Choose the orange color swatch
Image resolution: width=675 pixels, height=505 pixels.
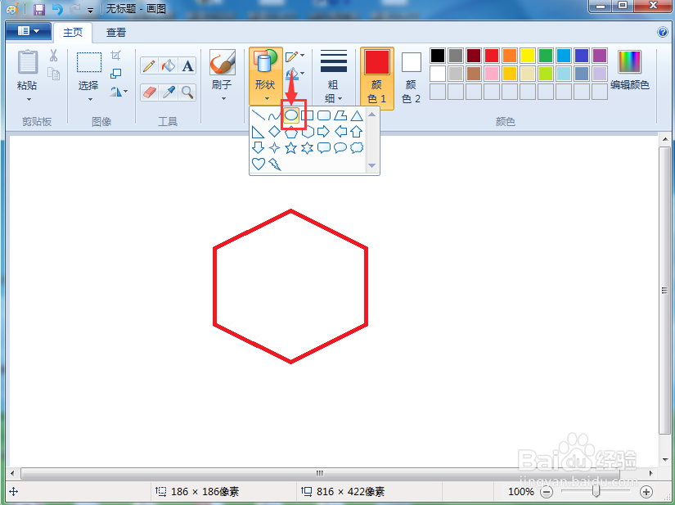[509, 56]
